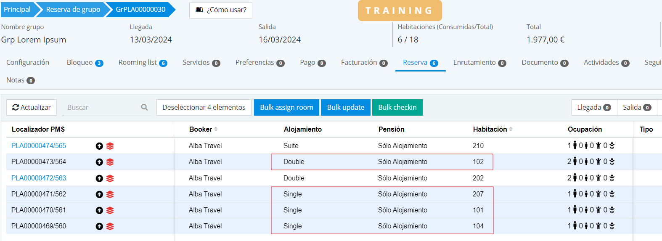Click red layers icon for PLA00000469/560

click(x=110, y=226)
